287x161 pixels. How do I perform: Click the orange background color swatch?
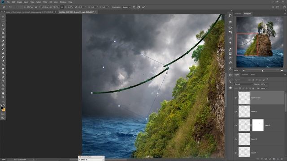tap(4, 110)
